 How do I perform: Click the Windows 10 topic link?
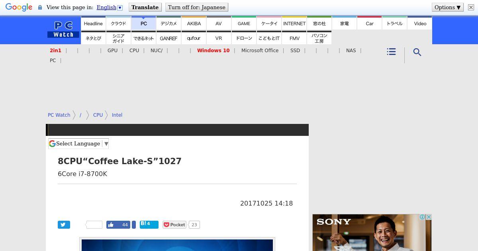tap(213, 51)
